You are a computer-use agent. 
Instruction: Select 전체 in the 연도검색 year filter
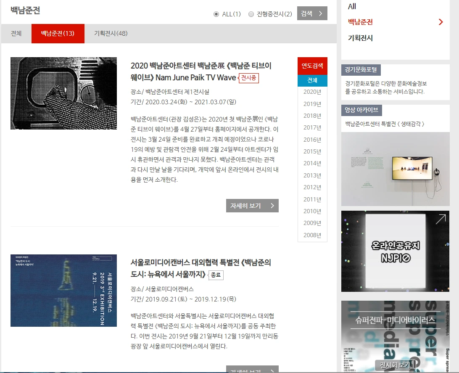pyautogui.click(x=312, y=79)
